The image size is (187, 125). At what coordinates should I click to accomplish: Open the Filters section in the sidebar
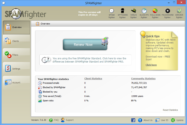point(16,55)
